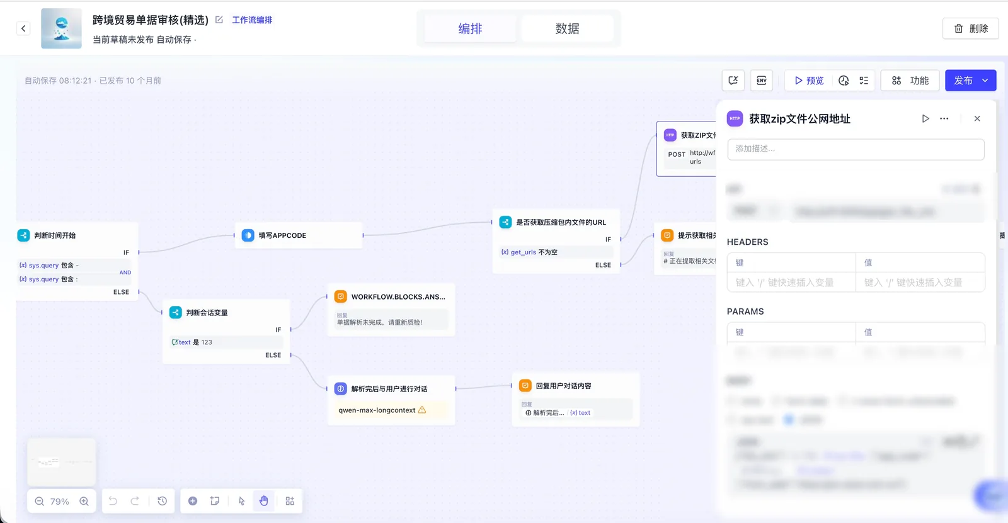
Task: Open the checklist icon in top toolbar
Action: [864, 81]
